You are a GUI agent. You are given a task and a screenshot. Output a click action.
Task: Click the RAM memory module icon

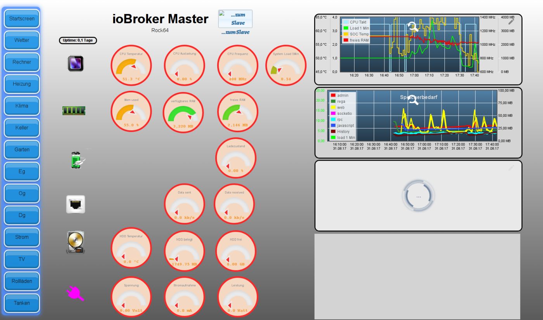point(74,111)
